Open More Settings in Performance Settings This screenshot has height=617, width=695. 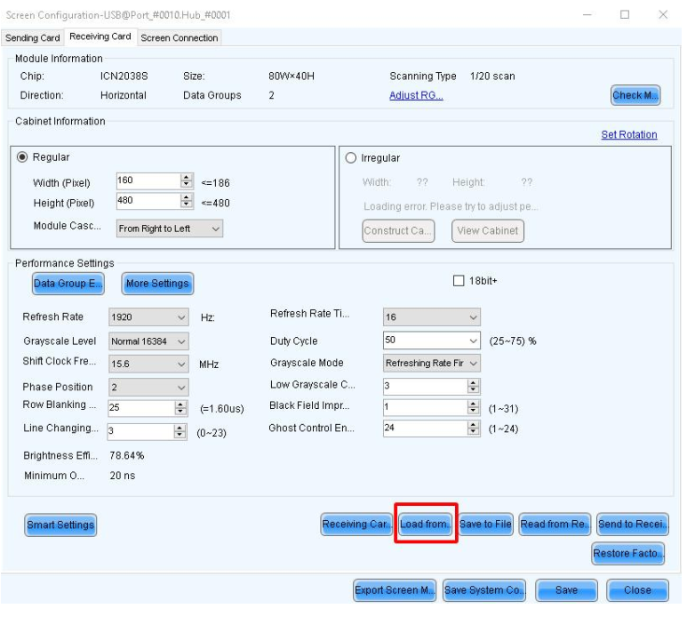click(x=156, y=283)
